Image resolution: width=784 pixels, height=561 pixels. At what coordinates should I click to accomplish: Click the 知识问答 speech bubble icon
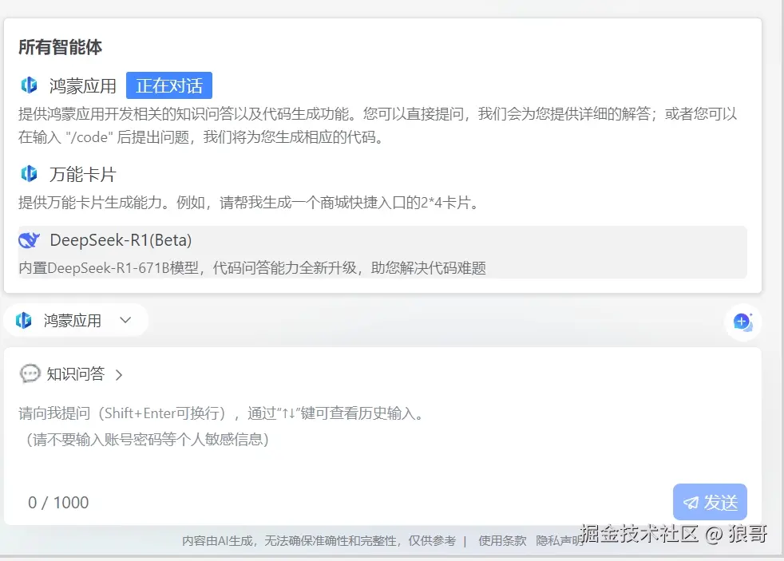point(30,373)
